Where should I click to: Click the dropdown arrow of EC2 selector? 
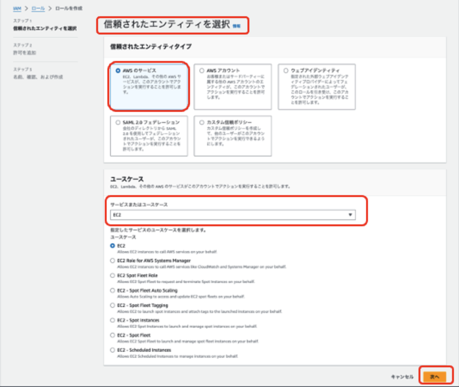point(350,215)
